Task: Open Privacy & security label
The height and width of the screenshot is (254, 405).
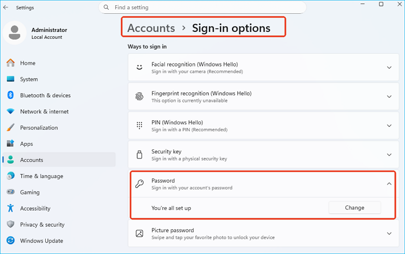Action: (x=42, y=224)
